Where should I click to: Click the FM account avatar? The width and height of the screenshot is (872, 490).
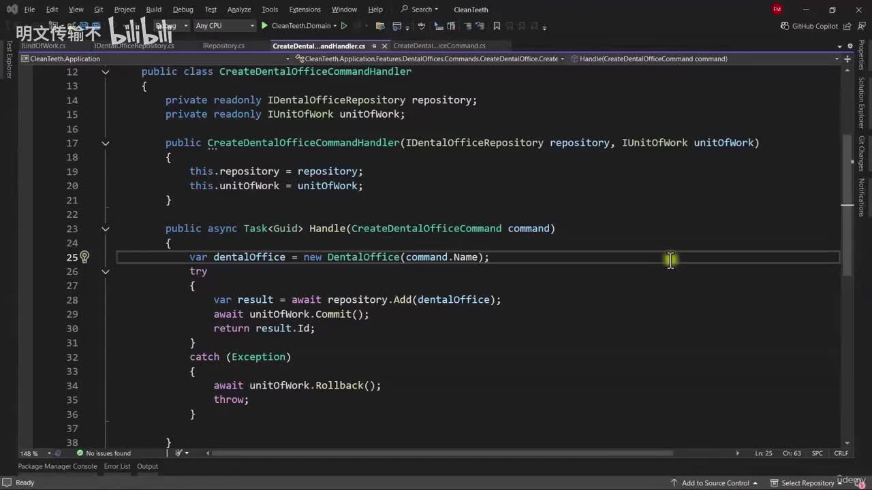777,10
